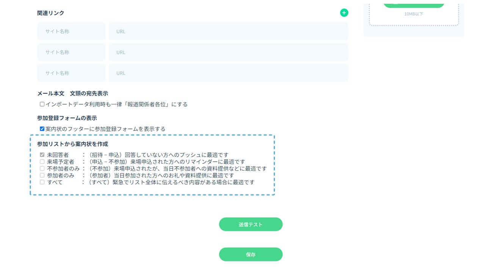This screenshot has height=273, width=485.
Task: Click the green upload button above 10MB以下
Action: [x=414, y=5]
